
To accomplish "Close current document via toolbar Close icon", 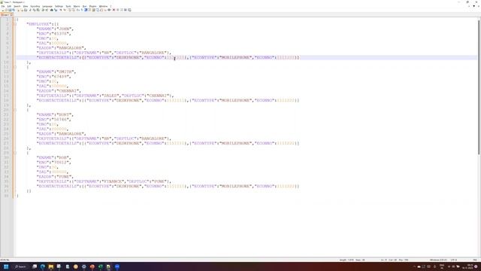I will (x=18, y=10).
